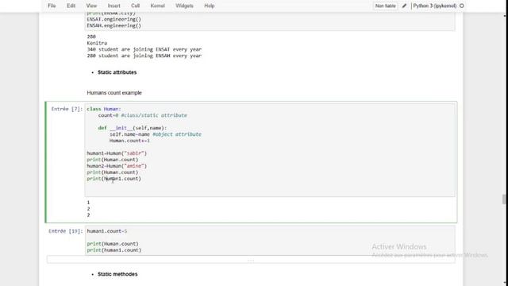Click the pencil edit-mode icon
This screenshot has width=508, height=286.
point(404,6)
